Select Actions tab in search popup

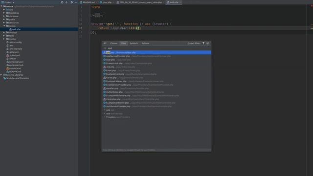(x=145, y=44)
